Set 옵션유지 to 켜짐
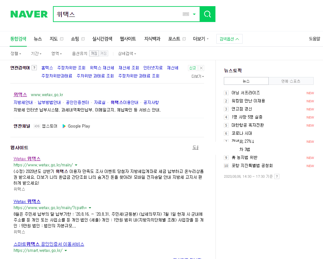 (x=103, y=53)
